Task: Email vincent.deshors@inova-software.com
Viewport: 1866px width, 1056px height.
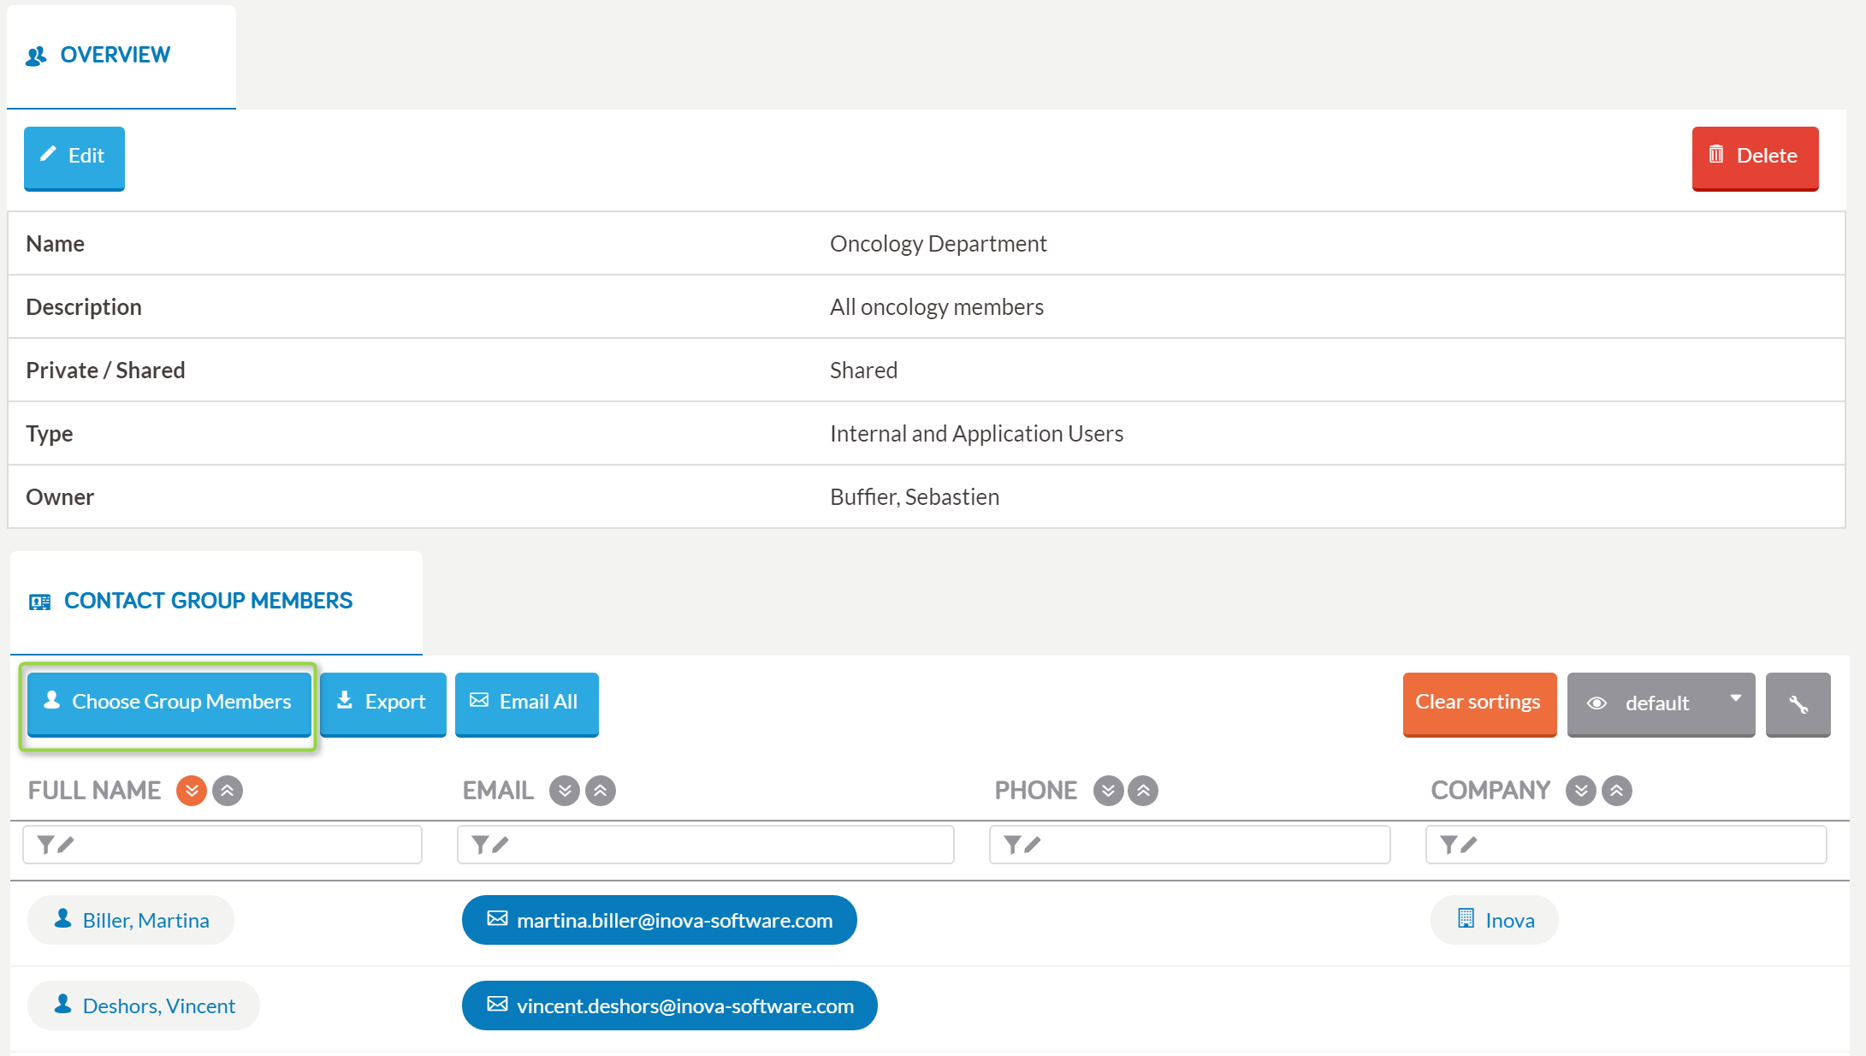Action: pyautogui.click(x=670, y=1006)
